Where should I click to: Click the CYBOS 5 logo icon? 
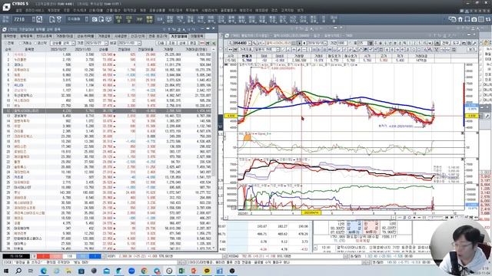click(x=5, y=6)
